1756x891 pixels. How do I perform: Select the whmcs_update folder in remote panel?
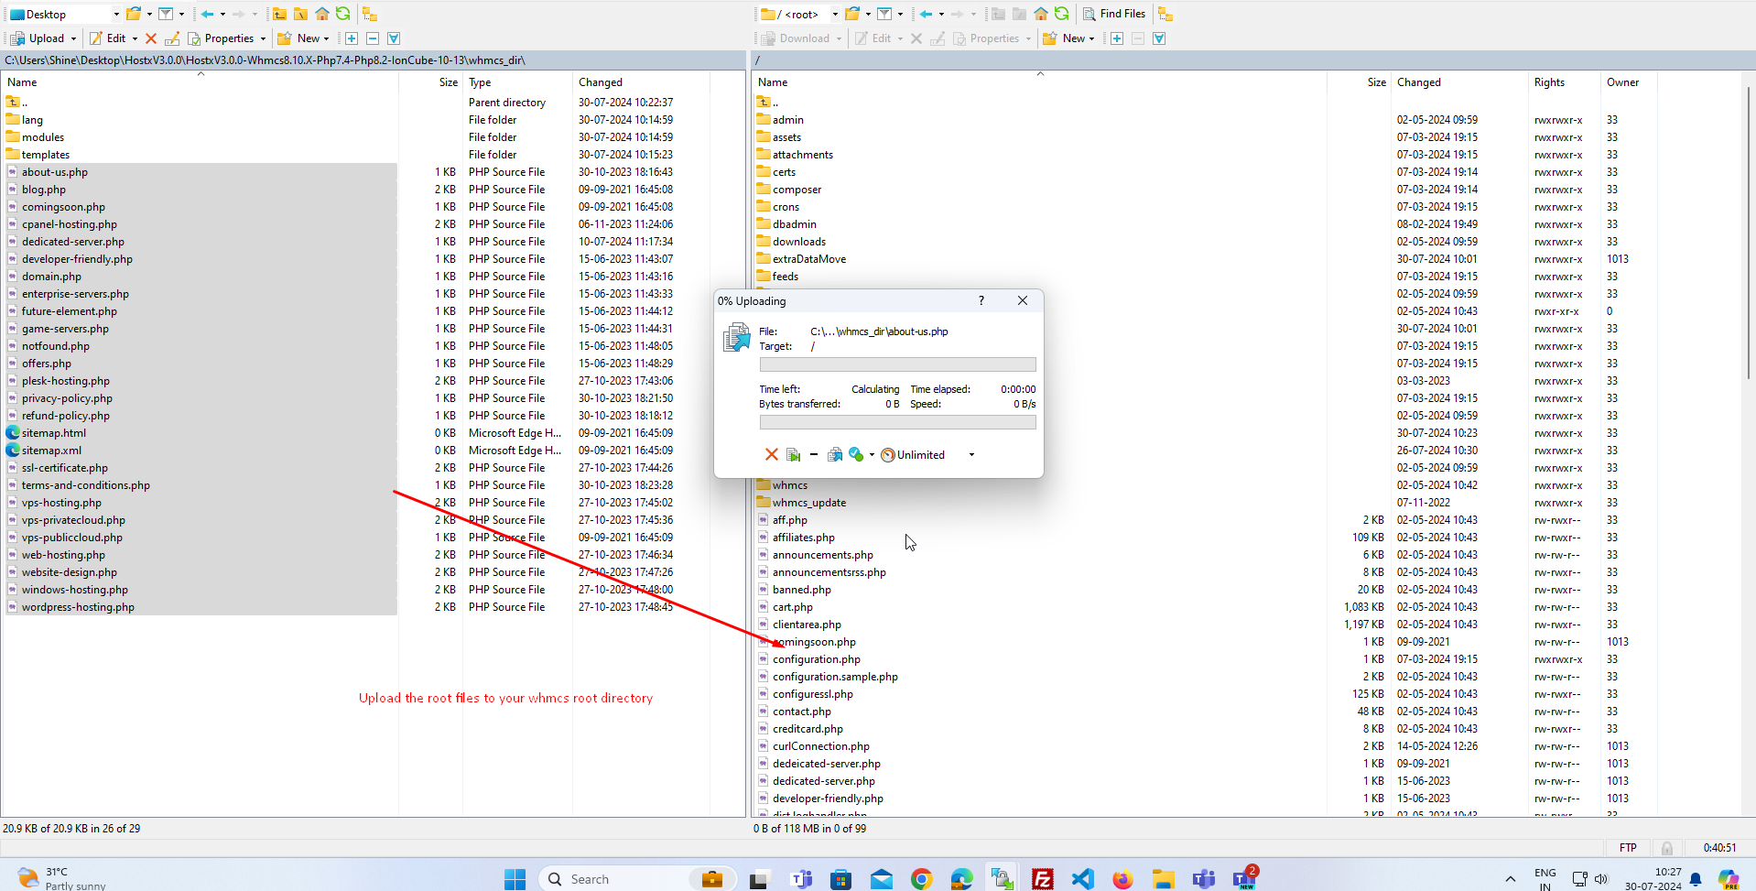click(x=808, y=503)
